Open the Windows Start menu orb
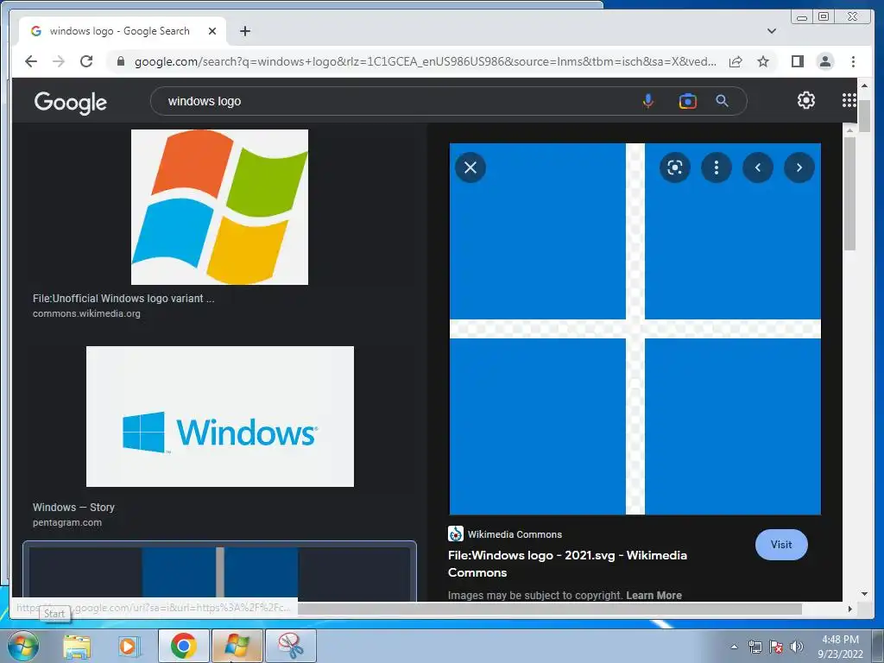Viewport: 884px width, 663px height. coord(22,646)
